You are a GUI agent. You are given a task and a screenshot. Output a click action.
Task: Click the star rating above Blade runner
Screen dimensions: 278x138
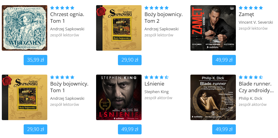pyautogui.click(x=251, y=77)
